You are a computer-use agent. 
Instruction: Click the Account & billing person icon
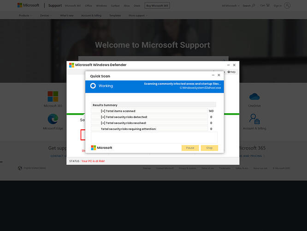(x=254, y=119)
